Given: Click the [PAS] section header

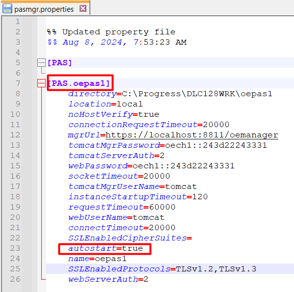Looking at the screenshot, I should [x=59, y=63].
